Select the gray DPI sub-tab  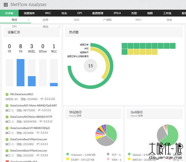(x=15, y=27)
